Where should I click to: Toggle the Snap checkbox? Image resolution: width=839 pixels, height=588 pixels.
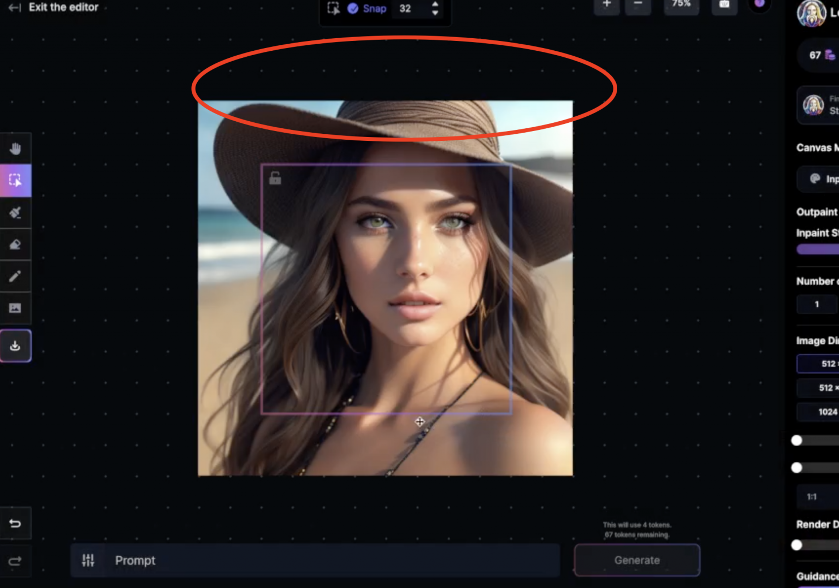pos(353,8)
